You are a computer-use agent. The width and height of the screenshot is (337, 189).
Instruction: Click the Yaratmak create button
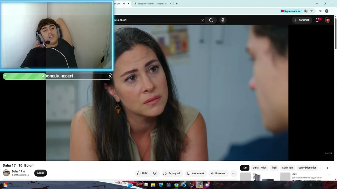pos(302,20)
